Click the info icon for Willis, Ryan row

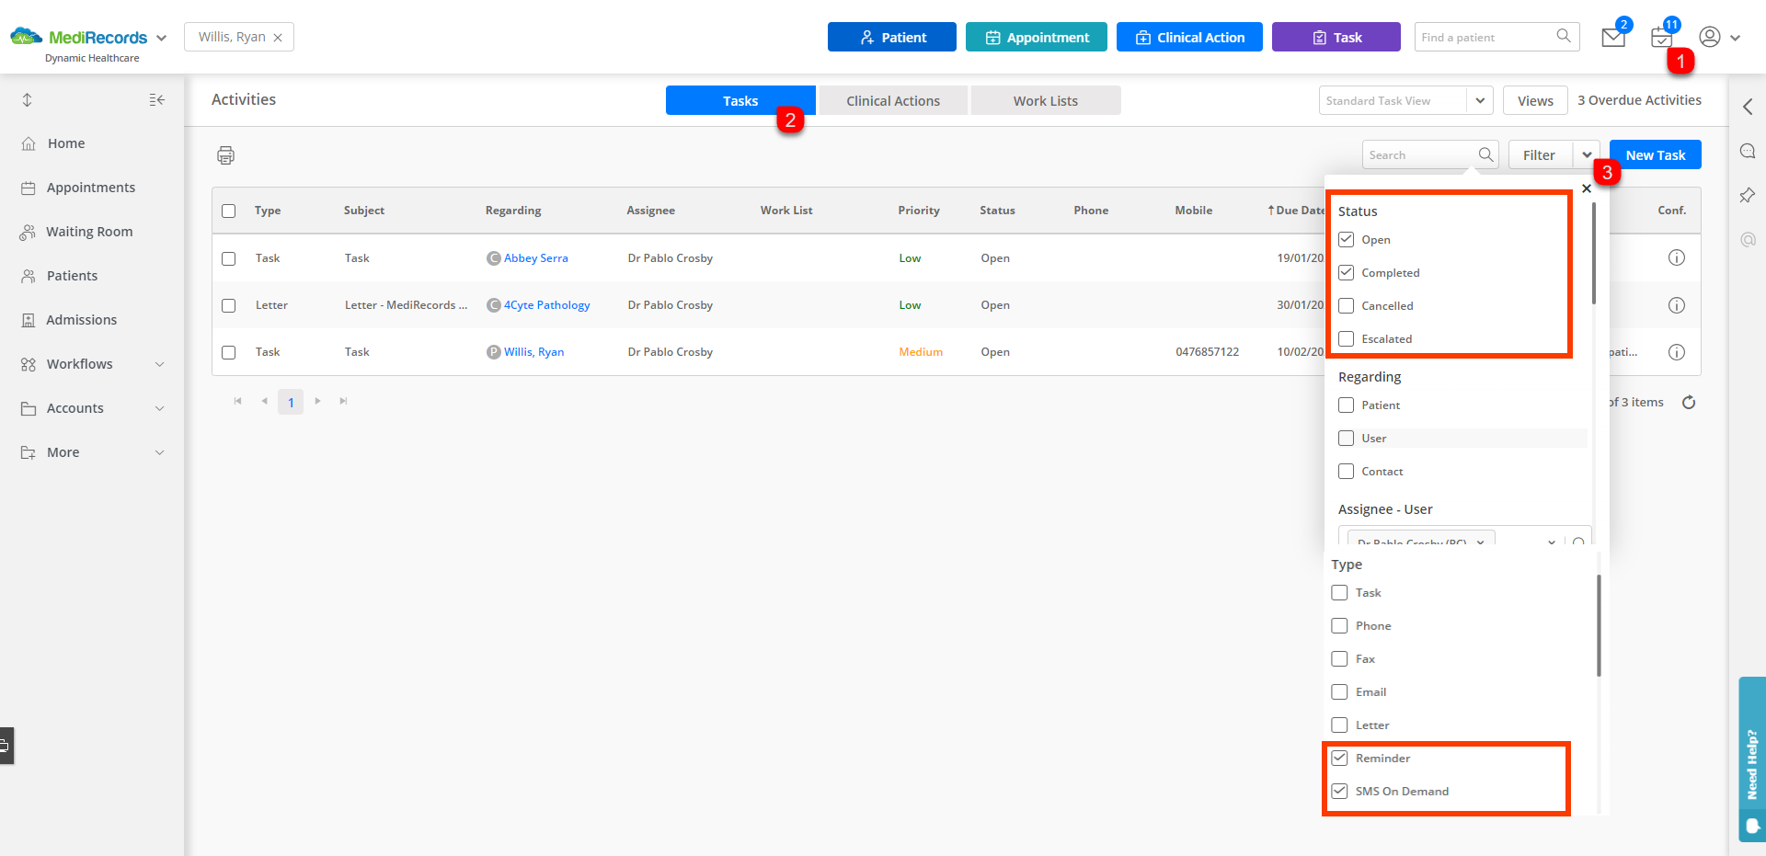[x=1677, y=351]
